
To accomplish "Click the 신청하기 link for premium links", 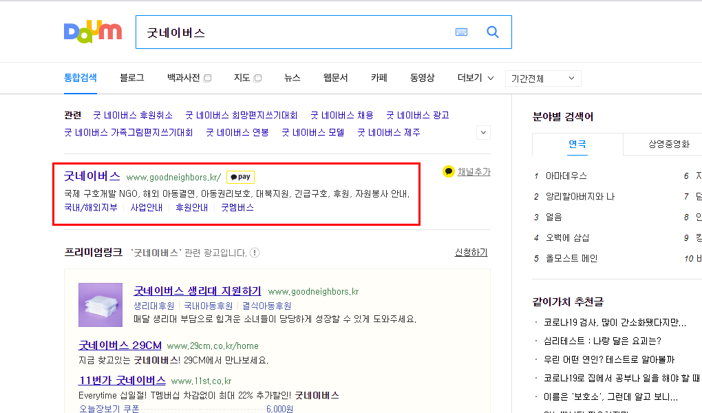I will (471, 253).
